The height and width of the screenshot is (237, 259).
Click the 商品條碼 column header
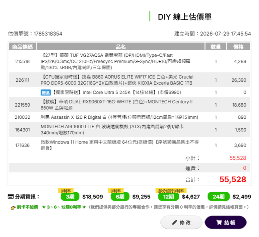(x=22, y=47)
